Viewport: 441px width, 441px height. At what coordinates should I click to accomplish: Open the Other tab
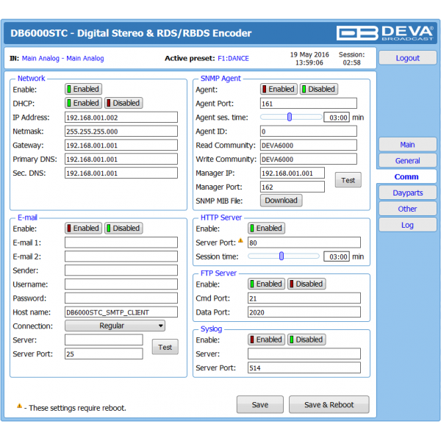pyautogui.click(x=407, y=209)
